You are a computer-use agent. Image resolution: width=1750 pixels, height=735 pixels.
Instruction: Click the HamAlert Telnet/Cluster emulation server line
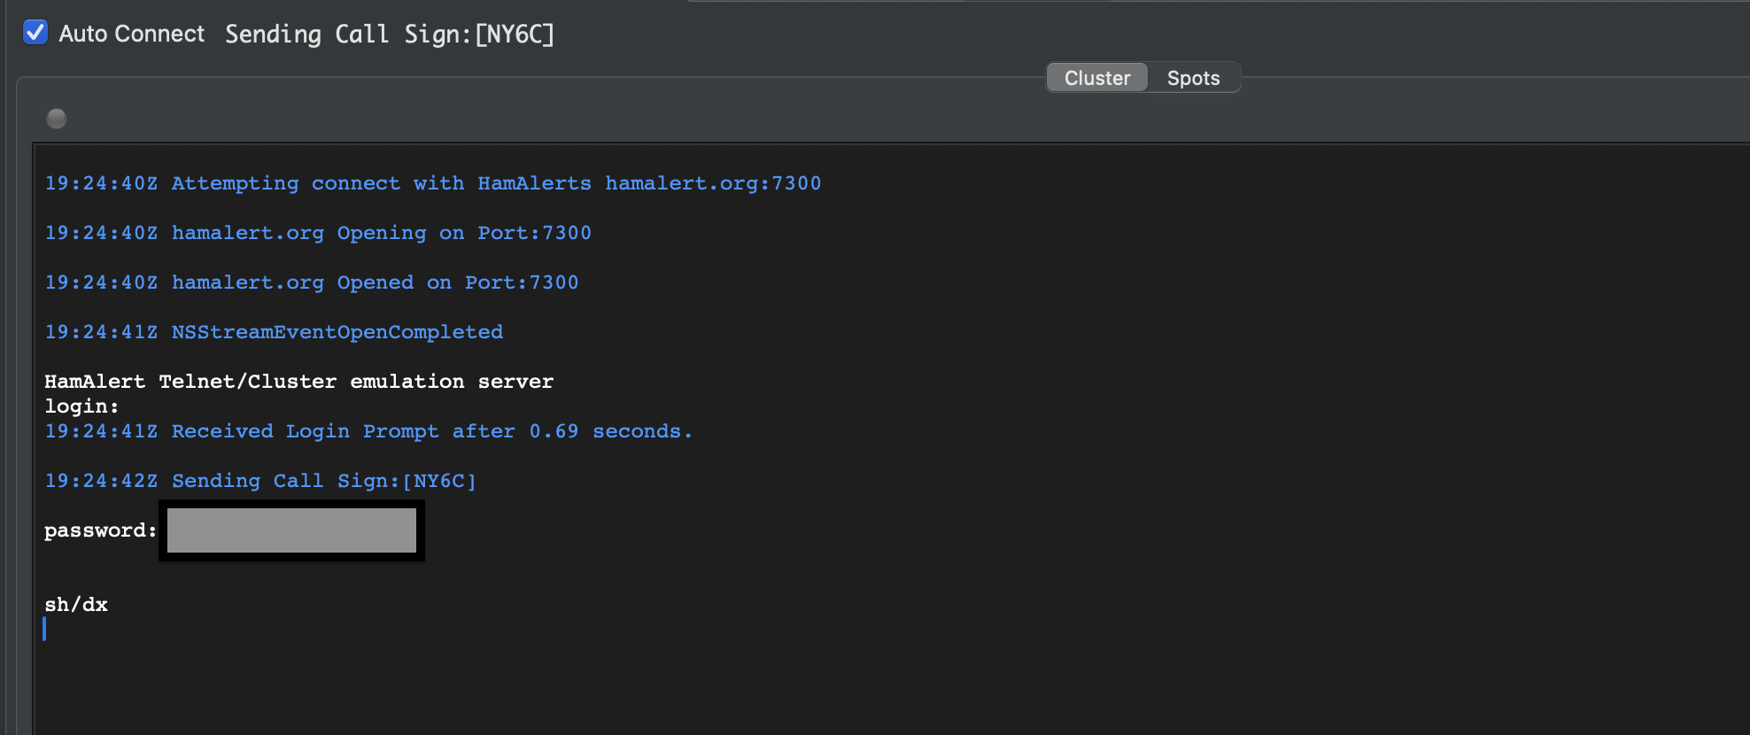tap(298, 382)
